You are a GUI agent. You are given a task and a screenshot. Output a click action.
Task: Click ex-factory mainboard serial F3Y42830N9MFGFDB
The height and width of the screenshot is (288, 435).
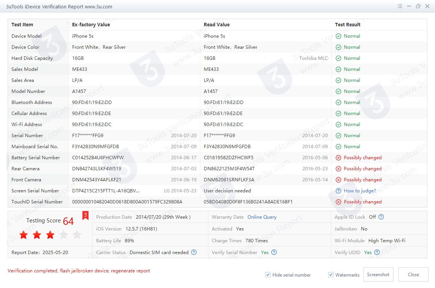tap(95, 147)
